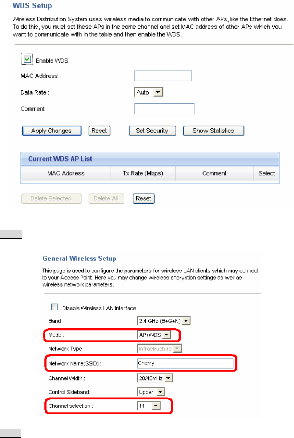Click the Apply Changes button
Image resolution: width=294 pixels, height=438 pixels.
[51, 131]
